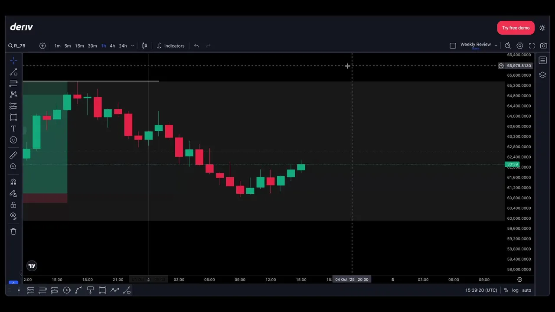555x312 pixels.
Task: Select the ruler measure tool
Action: [x=13, y=155]
